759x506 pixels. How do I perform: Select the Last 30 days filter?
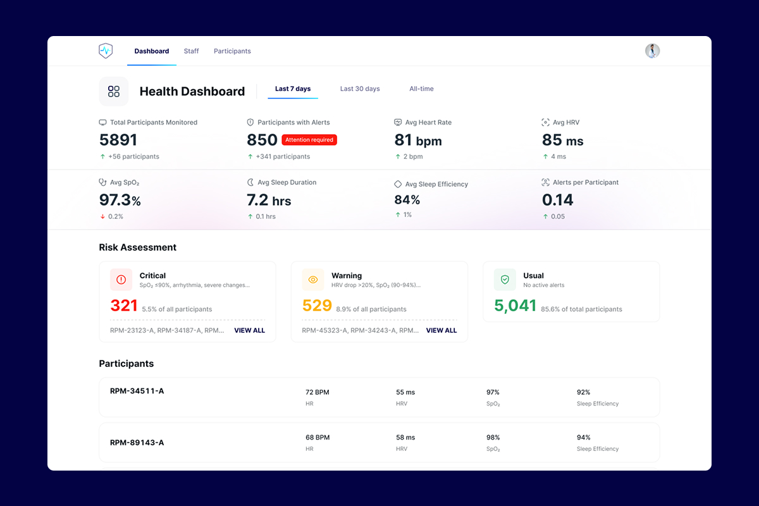[360, 89]
